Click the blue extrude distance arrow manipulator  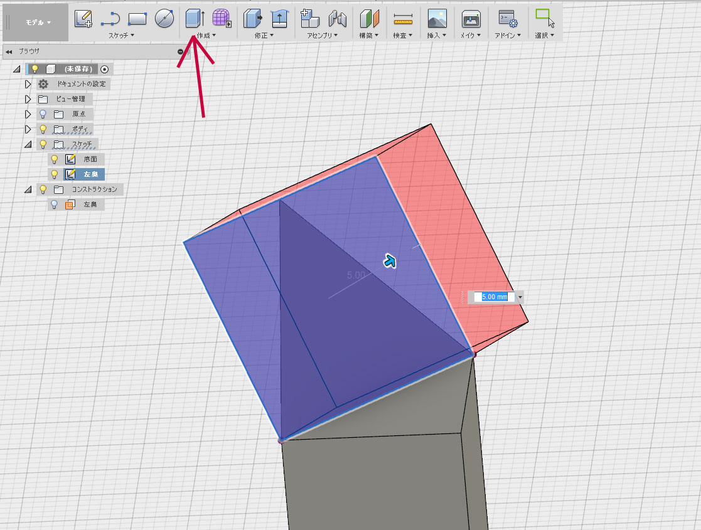coord(390,261)
